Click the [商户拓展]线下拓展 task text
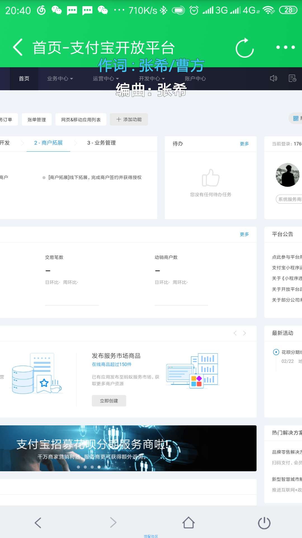Screen dimensions: 302x538 pos(95,177)
